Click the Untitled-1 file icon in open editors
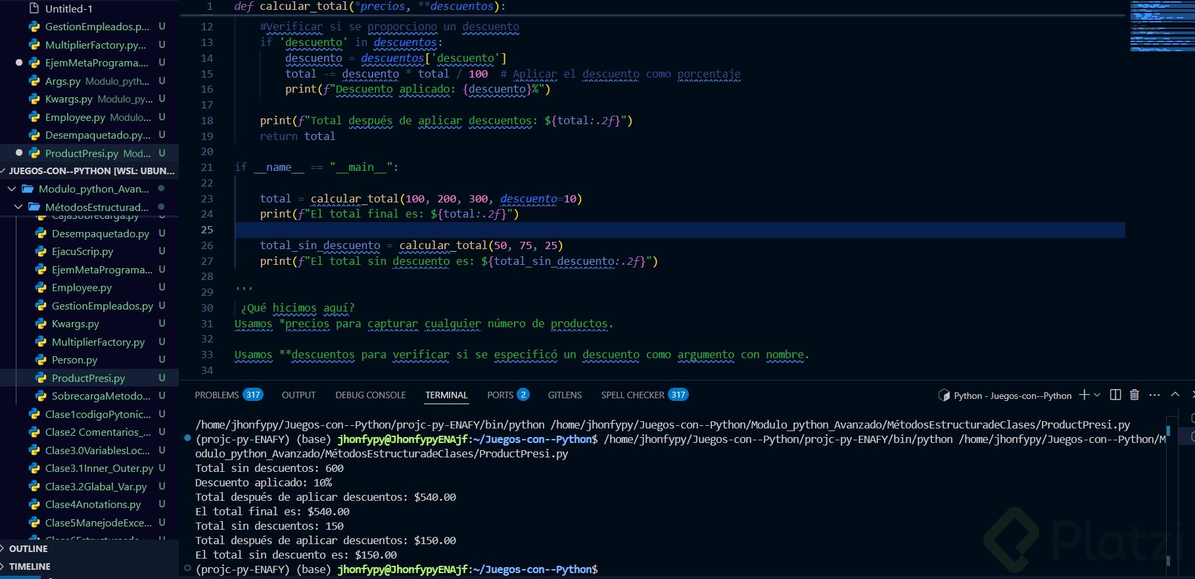 click(34, 9)
